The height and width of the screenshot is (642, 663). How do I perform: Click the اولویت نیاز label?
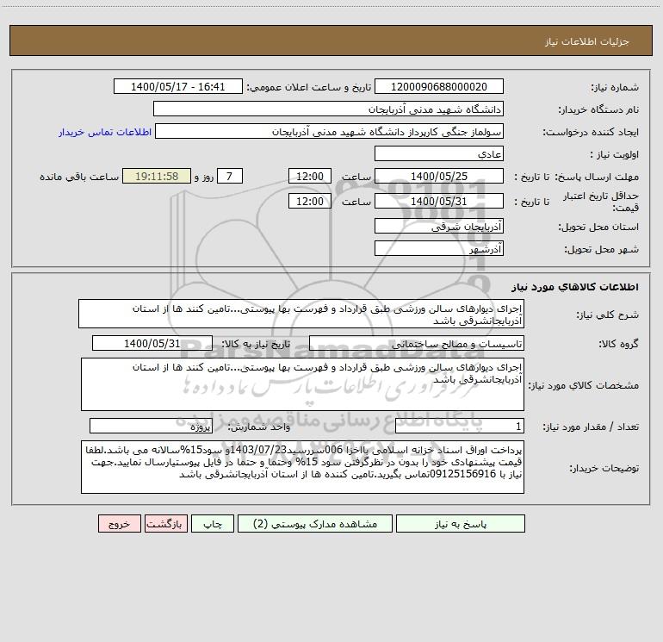click(x=615, y=154)
